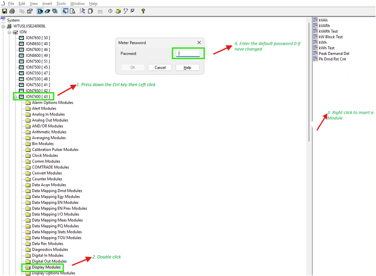Select COMTRADE Modules folder
Viewport: 376px width, 276px height.
tap(50, 167)
